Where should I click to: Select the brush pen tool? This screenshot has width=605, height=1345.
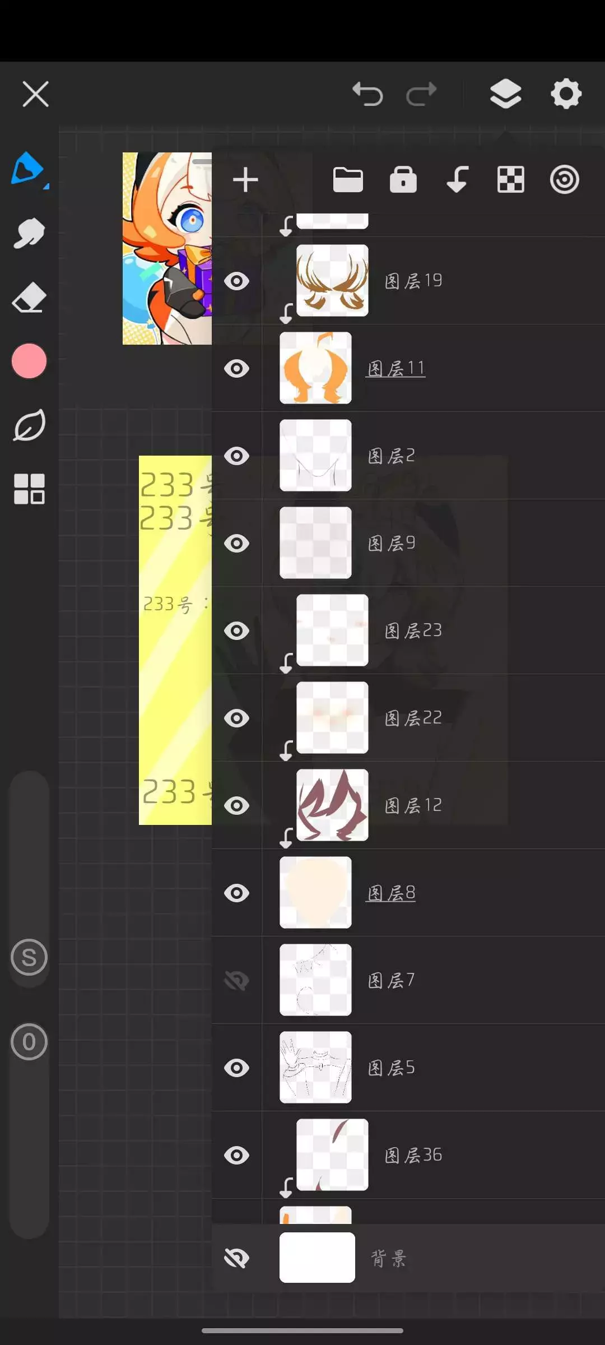(29, 169)
